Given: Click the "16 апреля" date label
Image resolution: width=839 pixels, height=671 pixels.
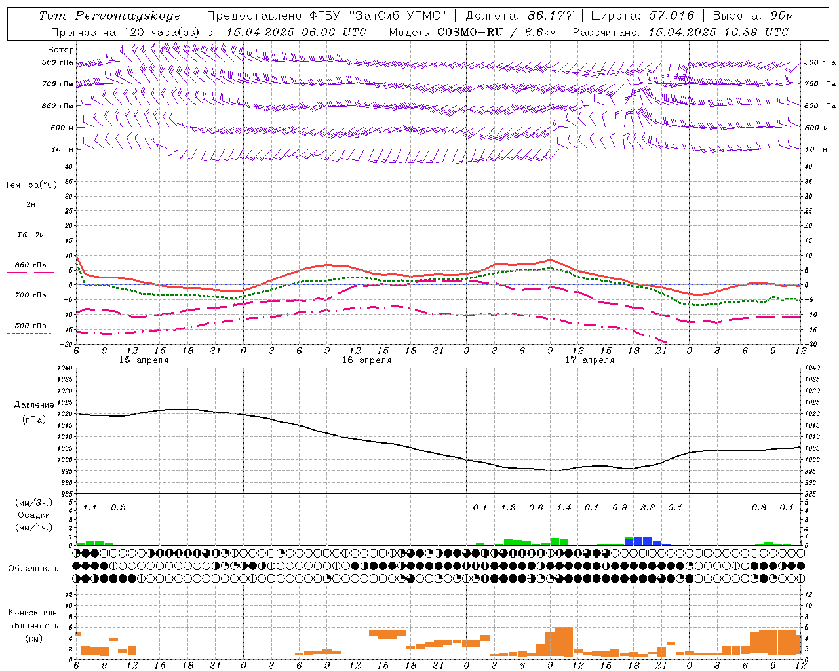Looking at the screenshot, I should tap(366, 360).
